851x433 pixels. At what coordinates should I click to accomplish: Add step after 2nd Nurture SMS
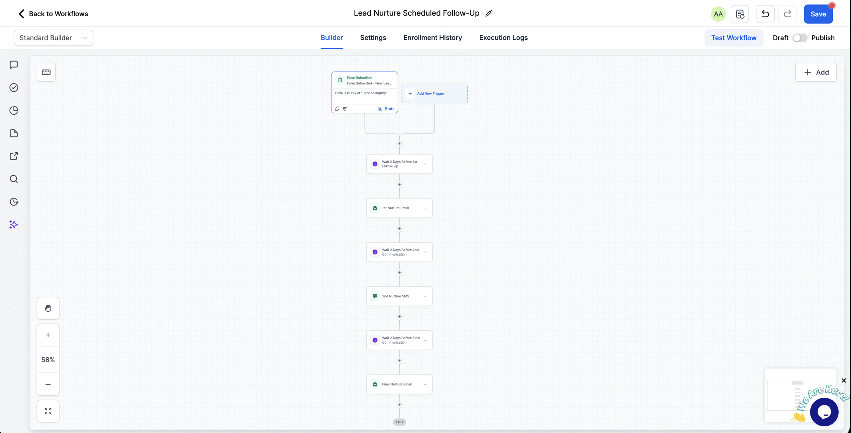(x=400, y=317)
